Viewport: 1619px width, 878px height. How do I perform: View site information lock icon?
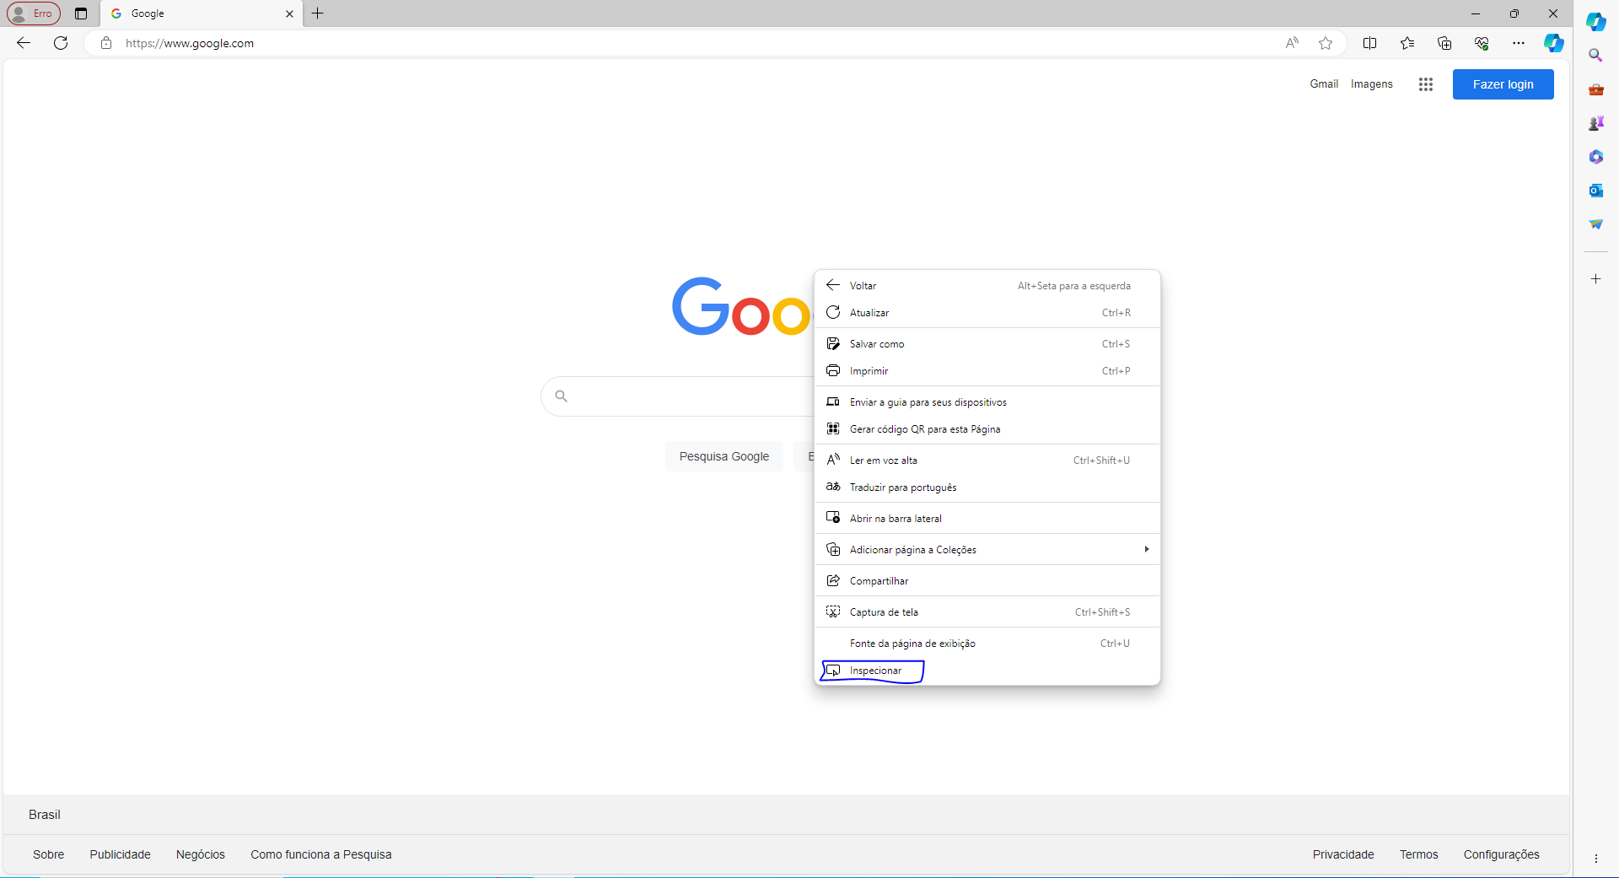[106, 43]
